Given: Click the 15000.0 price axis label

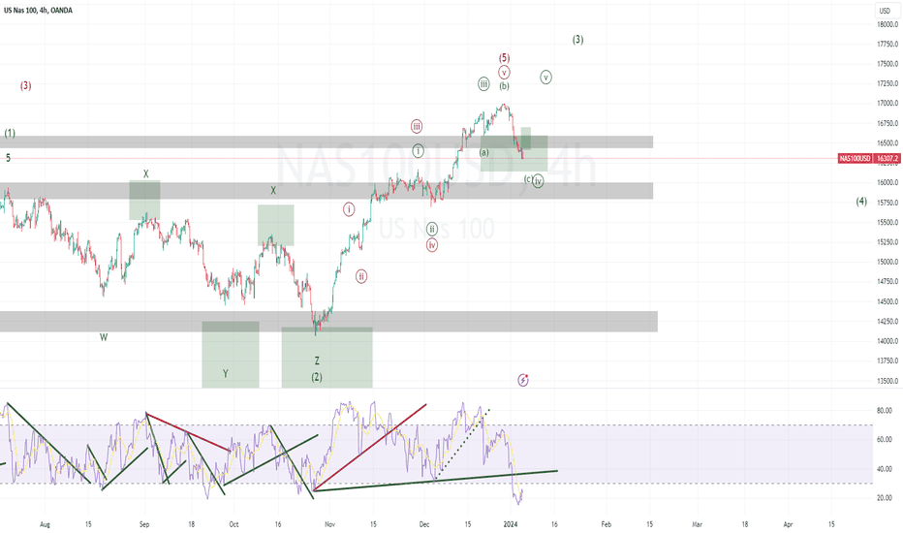Looking at the screenshot, I should pyautogui.click(x=887, y=262).
